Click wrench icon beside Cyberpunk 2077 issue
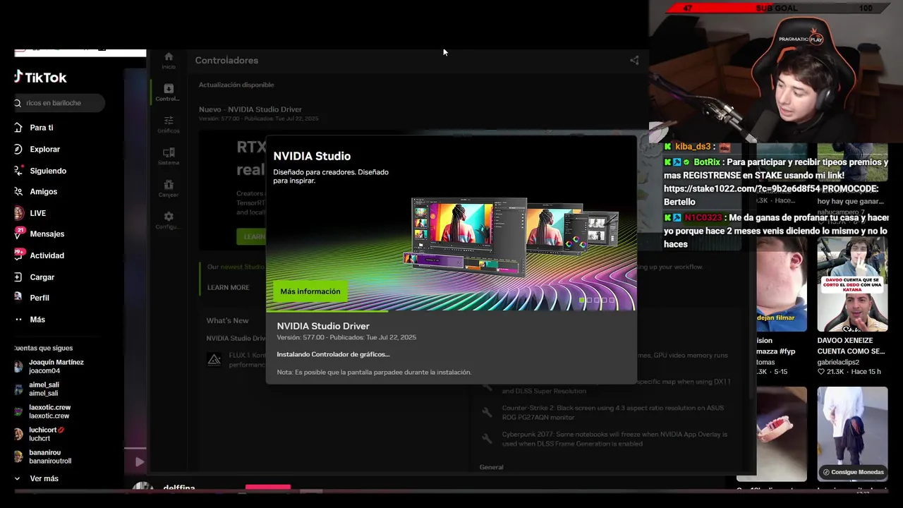 [487, 438]
